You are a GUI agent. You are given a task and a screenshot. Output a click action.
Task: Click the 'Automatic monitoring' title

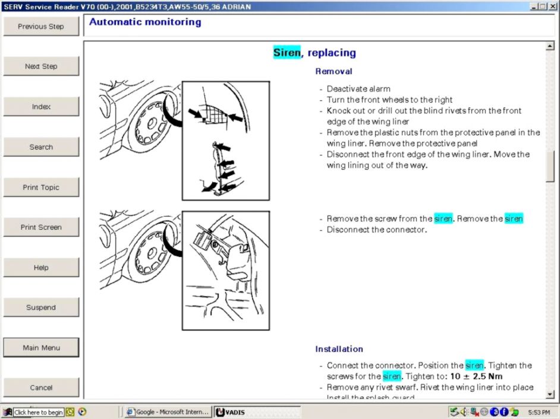[145, 22]
